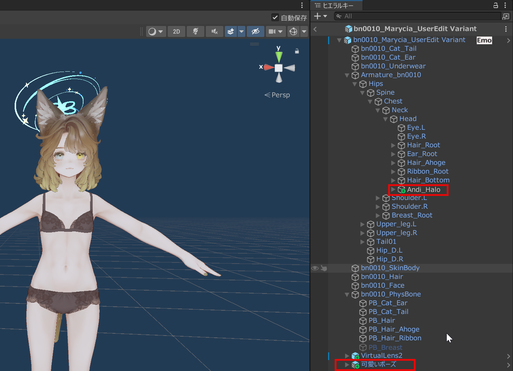Collapse the Spine bone node
Viewport: 513px width, 371px height.
362,93
